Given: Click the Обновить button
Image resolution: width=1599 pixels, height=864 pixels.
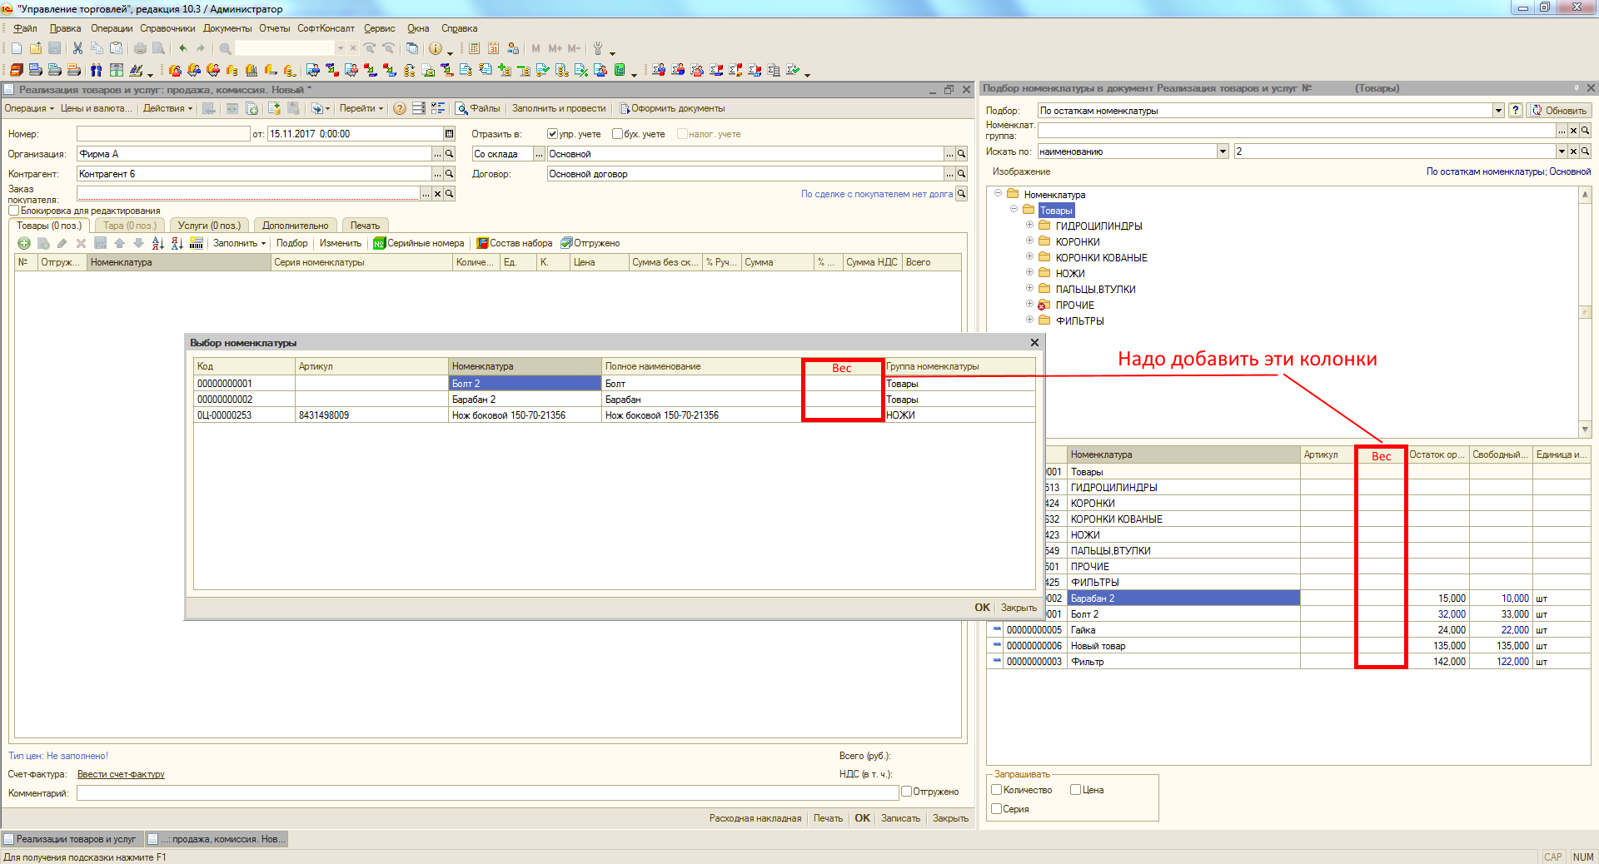Looking at the screenshot, I should tap(1559, 111).
